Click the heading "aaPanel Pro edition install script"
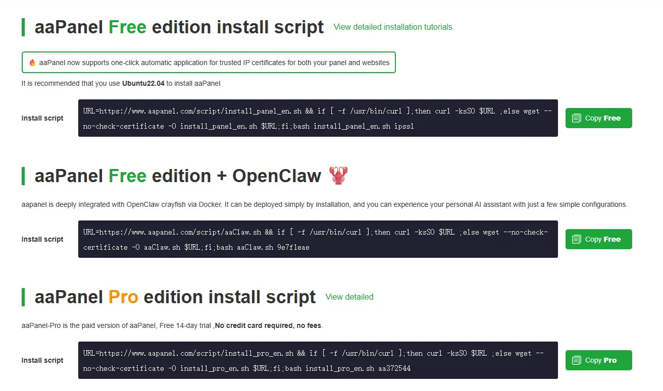Screen dimensions: 663x391 point(175,297)
